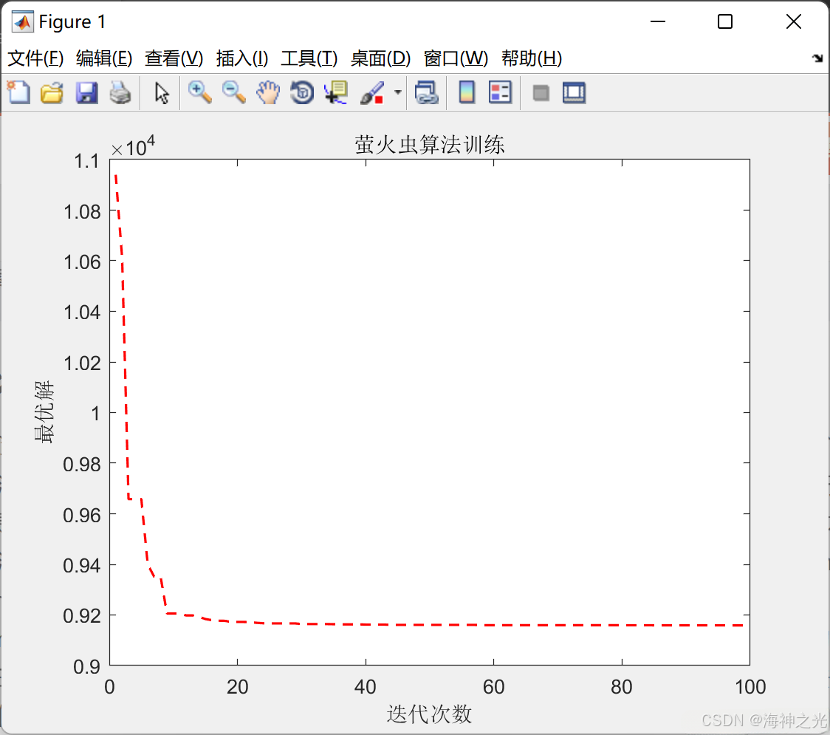Activate the Data Cursor tool

[x=336, y=92]
